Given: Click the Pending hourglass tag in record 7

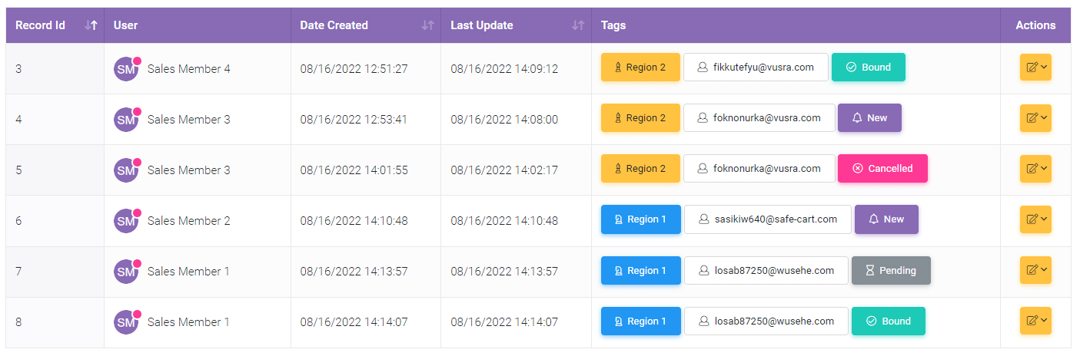Looking at the screenshot, I should pos(891,271).
